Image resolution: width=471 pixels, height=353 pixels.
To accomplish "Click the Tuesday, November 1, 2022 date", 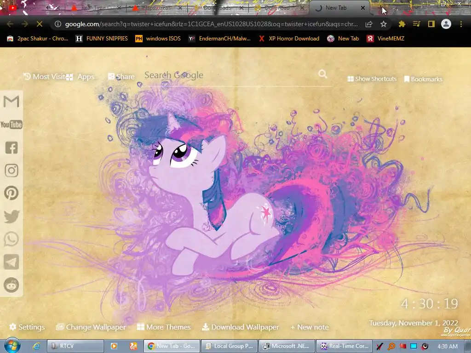I will click(414, 323).
